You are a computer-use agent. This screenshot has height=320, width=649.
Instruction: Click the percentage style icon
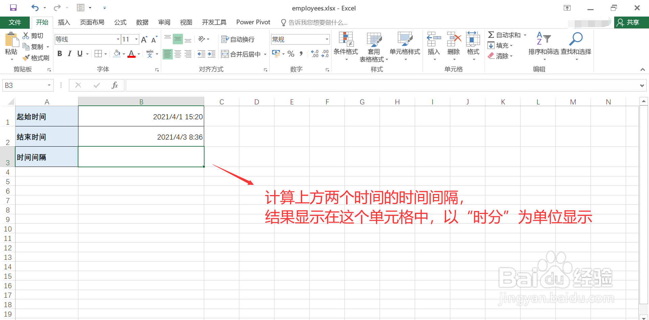click(x=290, y=53)
